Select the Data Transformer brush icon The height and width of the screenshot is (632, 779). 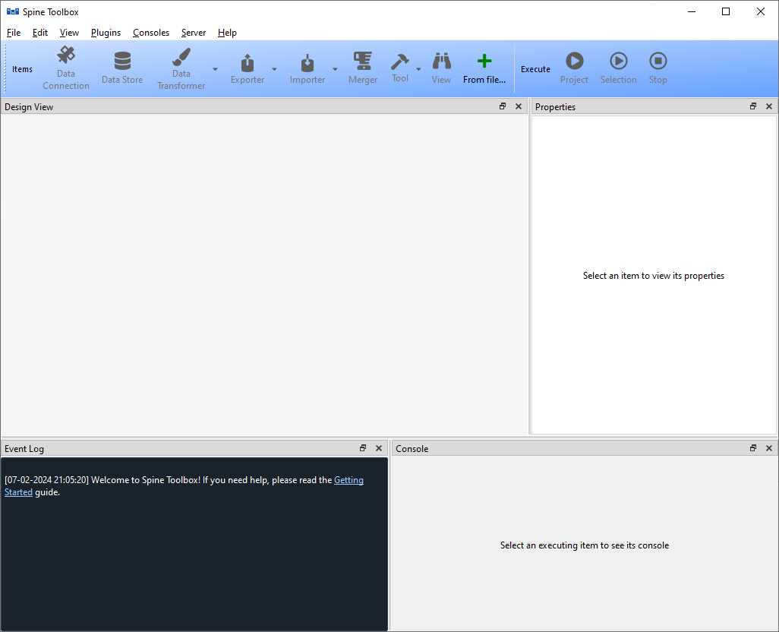(x=181, y=57)
